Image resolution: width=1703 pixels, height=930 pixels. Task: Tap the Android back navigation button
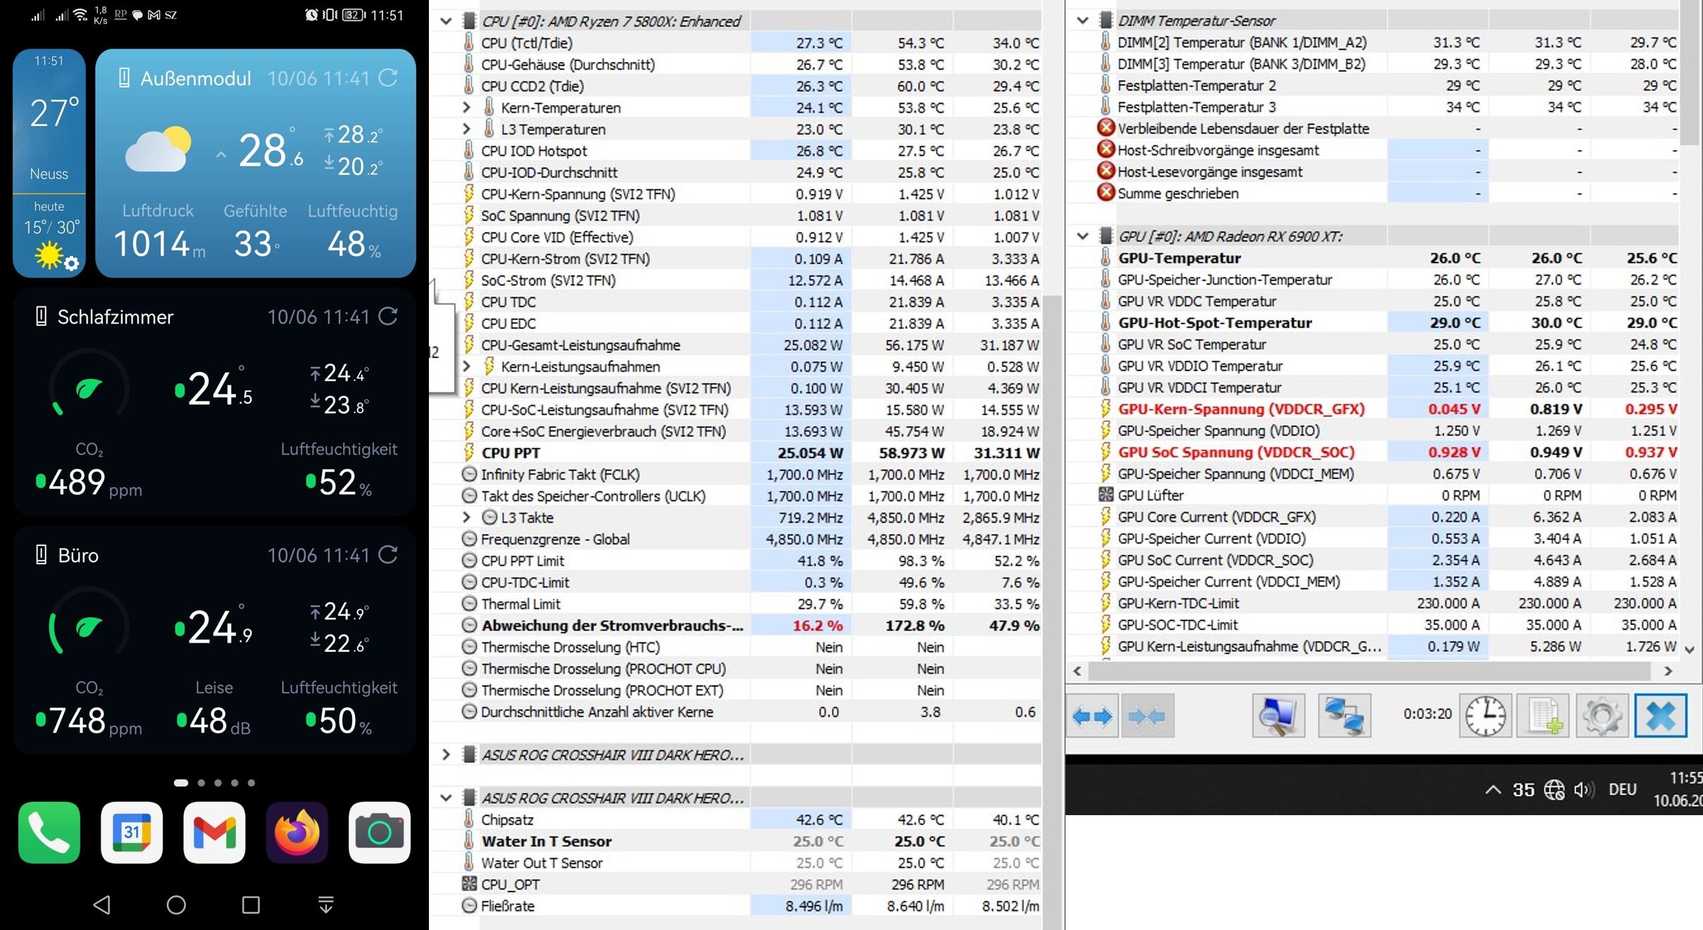[x=102, y=905]
